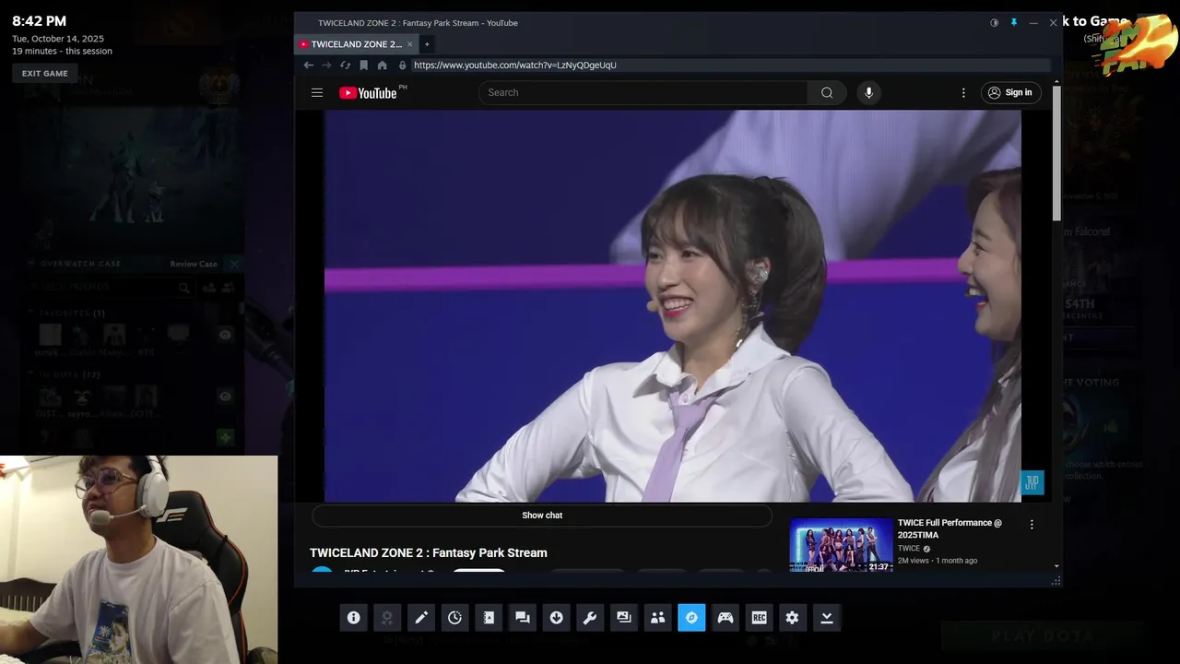This screenshot has height=664, width=1180.
Task: Open the Controller gamepad icon in overlay toolbar
Action: (x=726, y=618)
